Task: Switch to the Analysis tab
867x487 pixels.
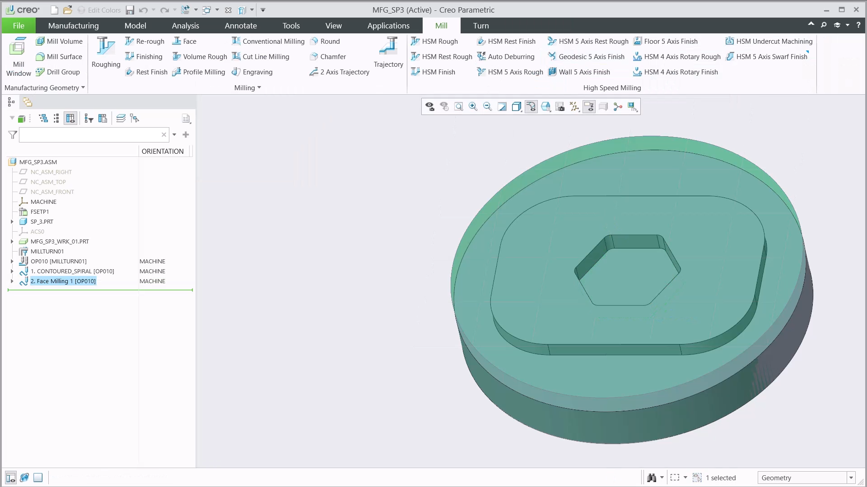Action: tap(186, 26)
